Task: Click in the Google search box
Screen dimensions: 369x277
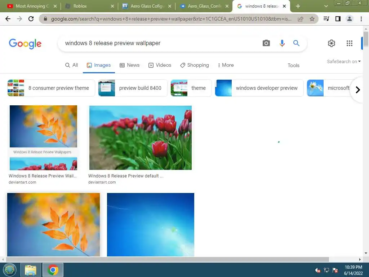Action: tap(160, 43)
